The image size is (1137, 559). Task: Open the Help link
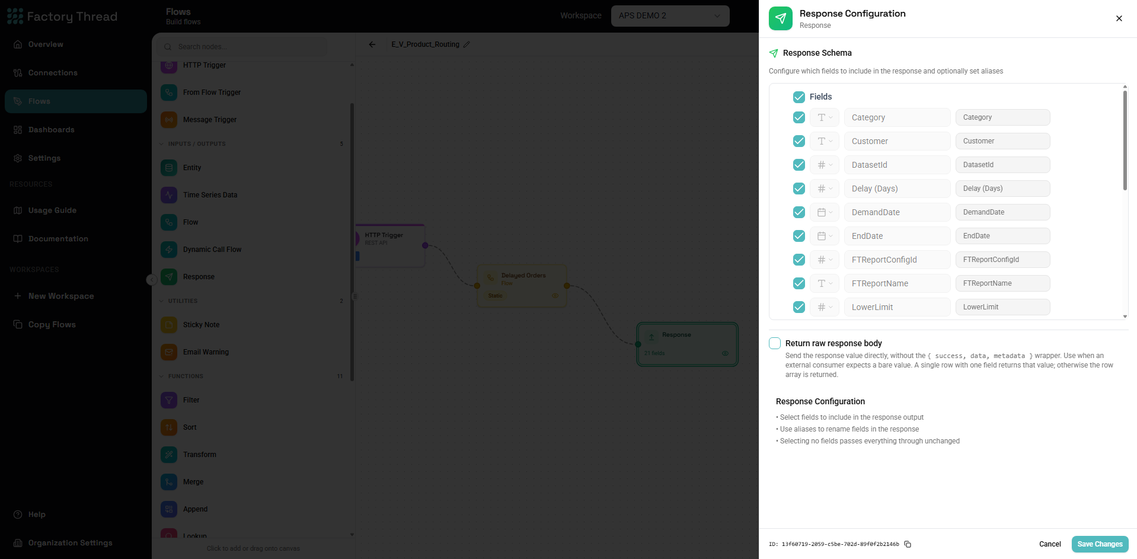coord(76,515)
